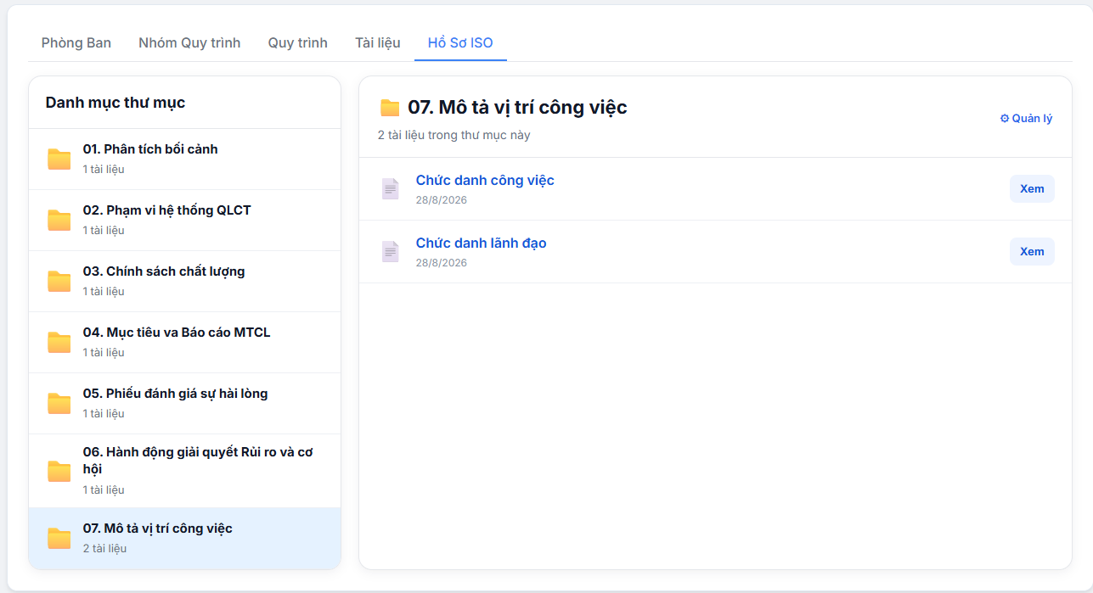Click document icon for Chức danh công việc
Screen dimensions: 1093x593
coord(390,189)
